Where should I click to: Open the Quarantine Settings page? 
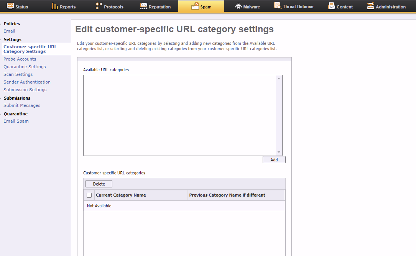click(x=25, y=67)
